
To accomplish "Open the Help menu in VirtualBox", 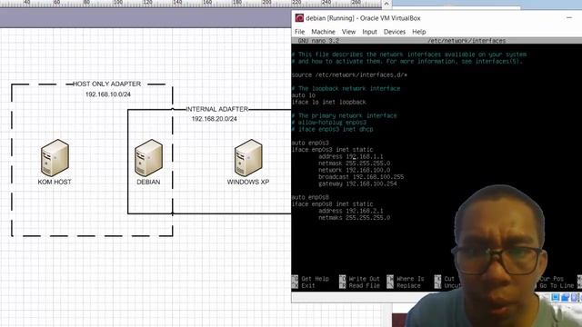I will [x=418, y=32].
